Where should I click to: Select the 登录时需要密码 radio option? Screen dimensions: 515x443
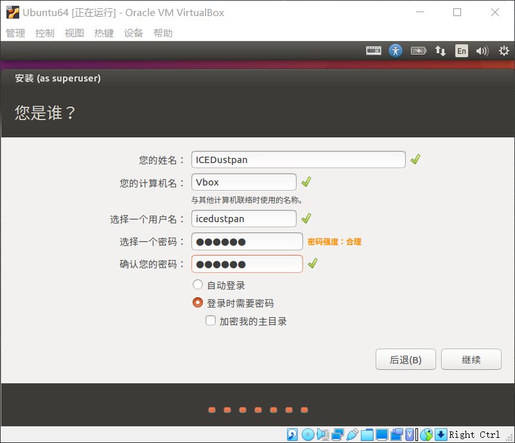tap(198, 302)
